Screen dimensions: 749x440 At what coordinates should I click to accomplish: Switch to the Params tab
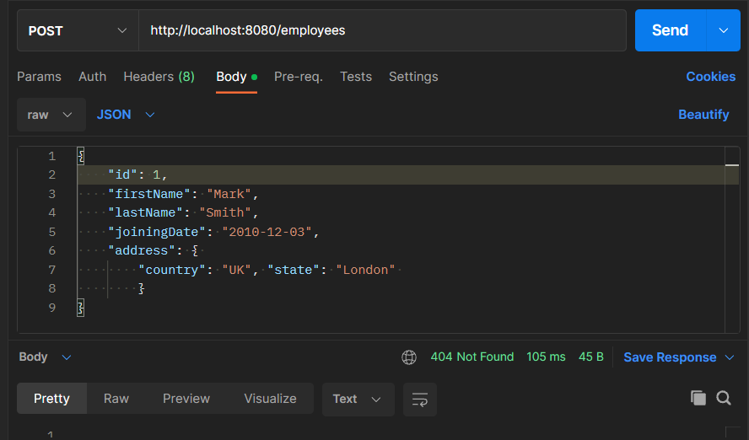pos(39,77)
